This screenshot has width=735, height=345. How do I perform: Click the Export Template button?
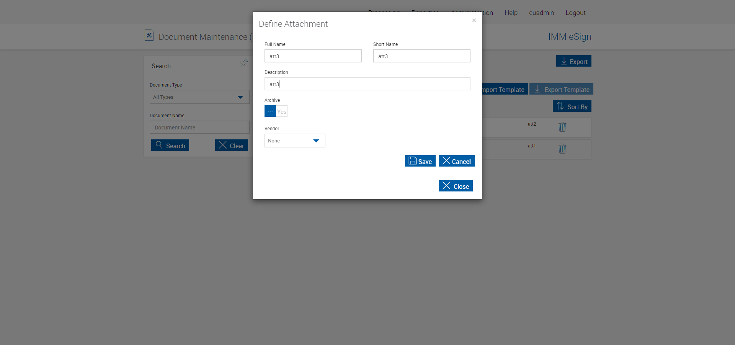click(x=561, y=89)
